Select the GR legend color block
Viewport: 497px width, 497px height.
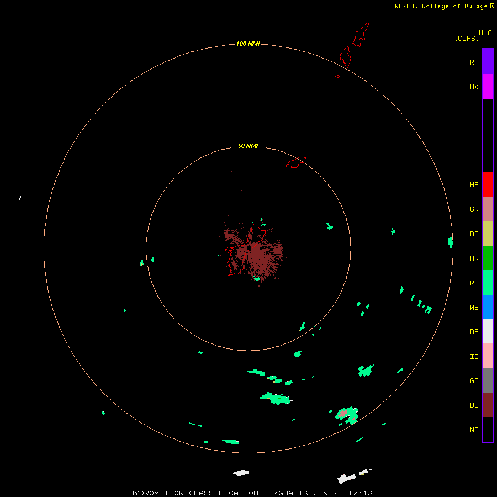point(488,209)
